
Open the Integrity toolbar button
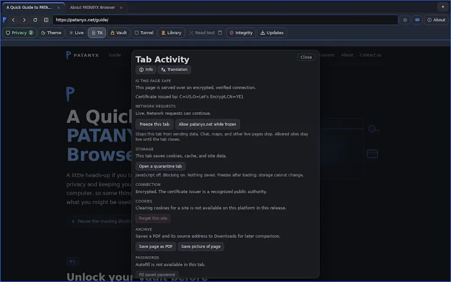pyautogui.click(x=241, y=33)
